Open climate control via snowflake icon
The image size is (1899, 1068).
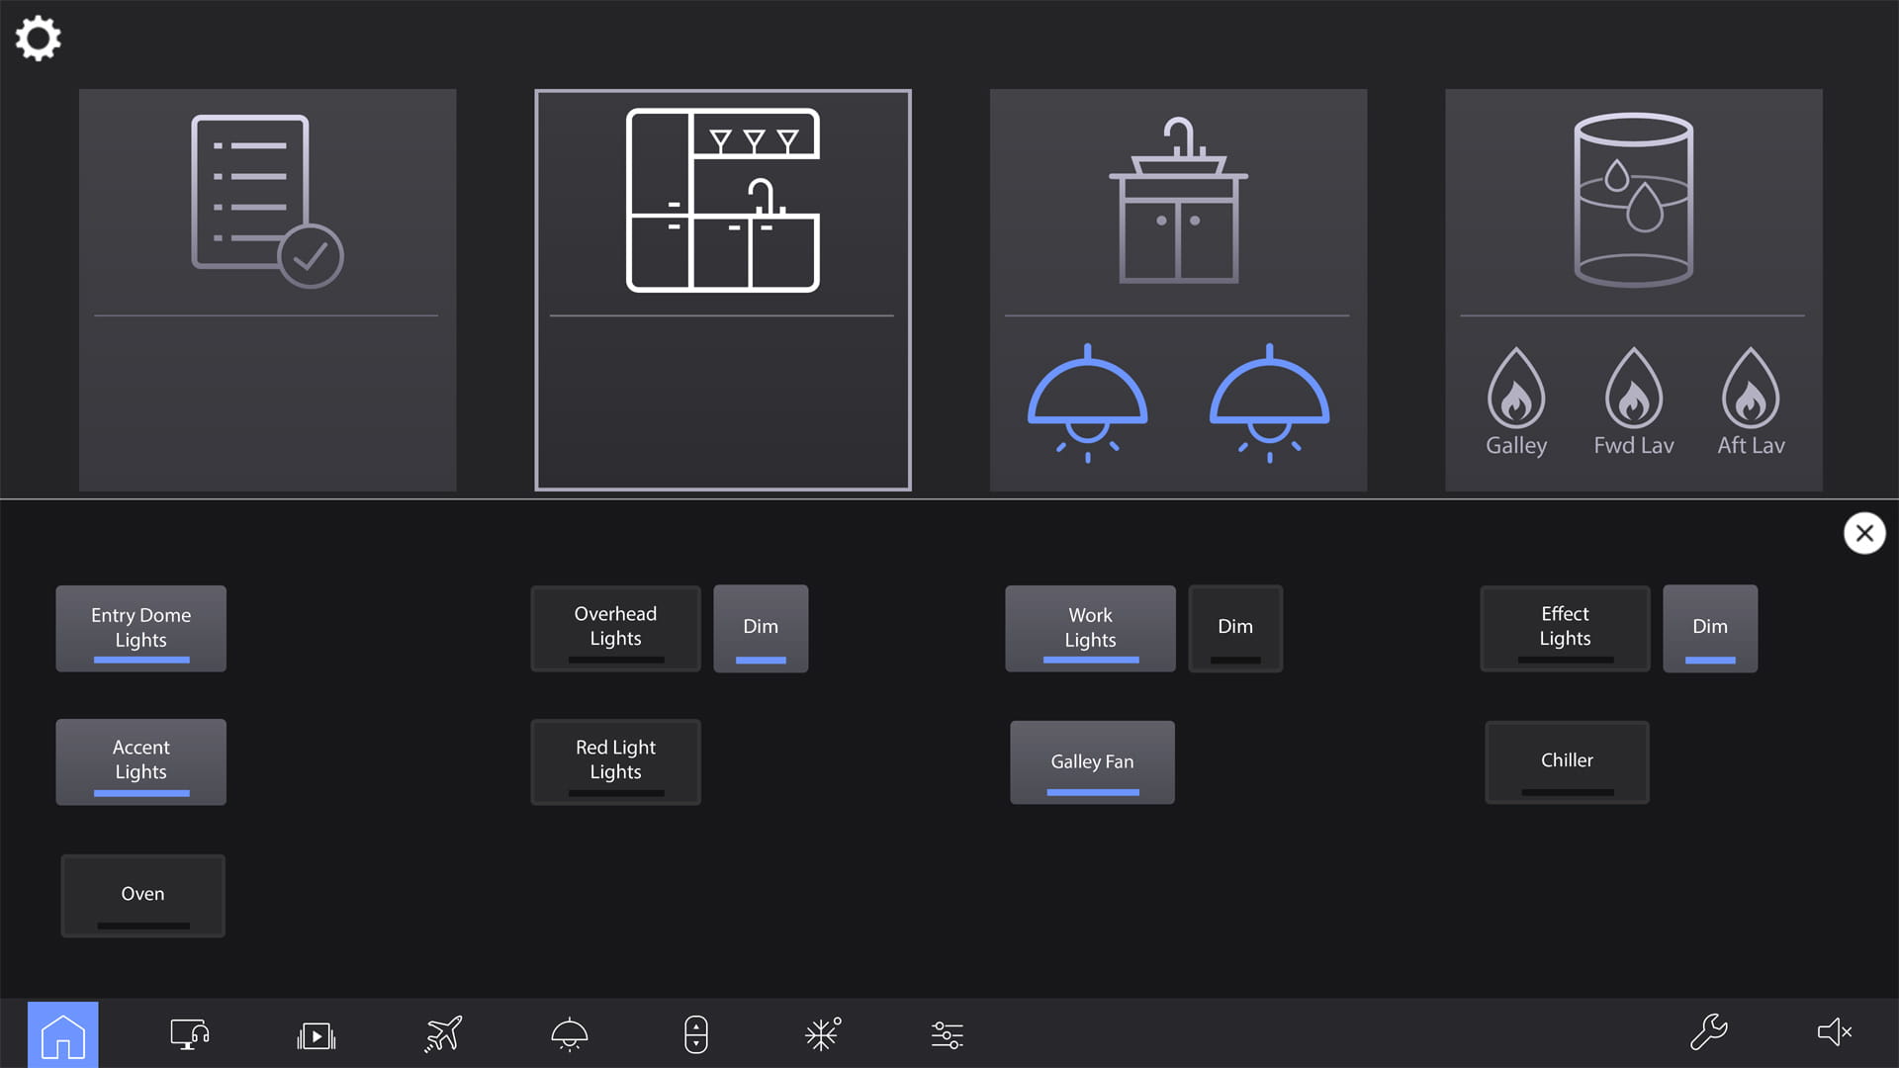tap(822, 1034)
